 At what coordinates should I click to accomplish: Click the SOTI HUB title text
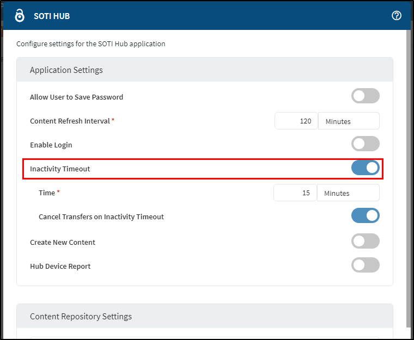click(x=52, y=16)
